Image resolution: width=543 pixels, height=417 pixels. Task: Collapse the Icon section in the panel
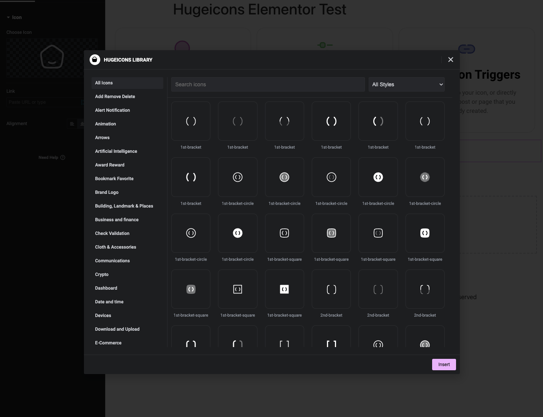(x=8, y=17)
